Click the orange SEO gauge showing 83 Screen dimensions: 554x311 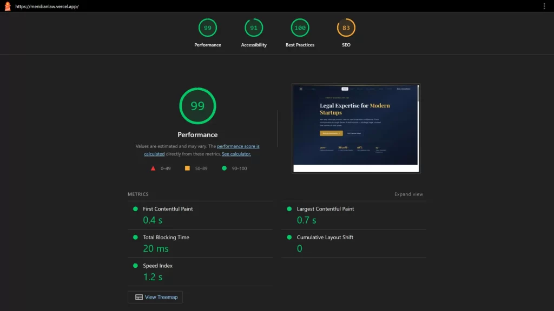pos(346,27)
